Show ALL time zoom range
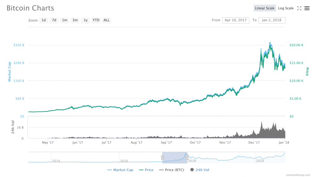Image resolution: width=317 pixels, height=177 pixels. click(x=106, y=20)
